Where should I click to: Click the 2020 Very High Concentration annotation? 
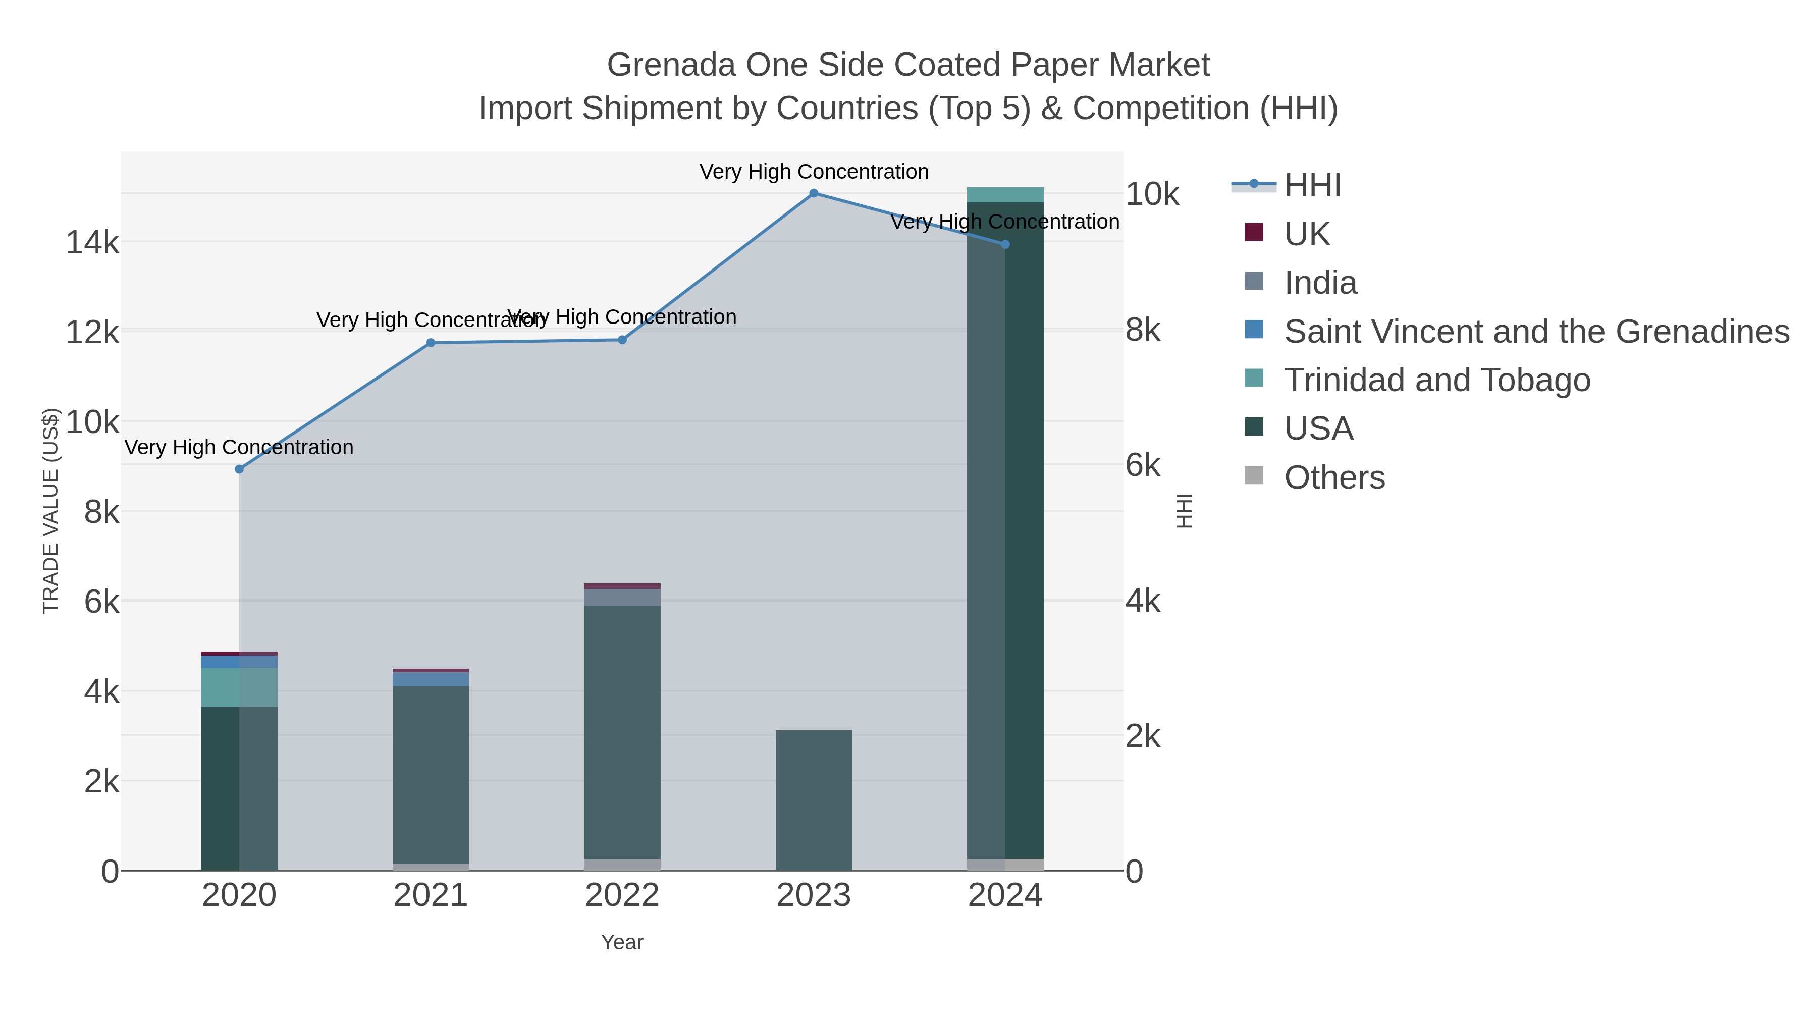point(239,447)
